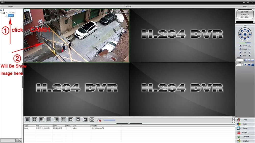Click PTZ center auto-scan button
The width and height of the screenshot is (255, 143).
click(x=245, y=34)
